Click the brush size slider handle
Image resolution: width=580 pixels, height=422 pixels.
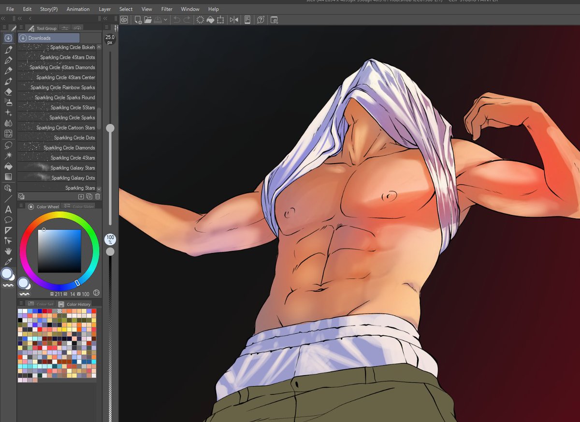coord(110,128)
